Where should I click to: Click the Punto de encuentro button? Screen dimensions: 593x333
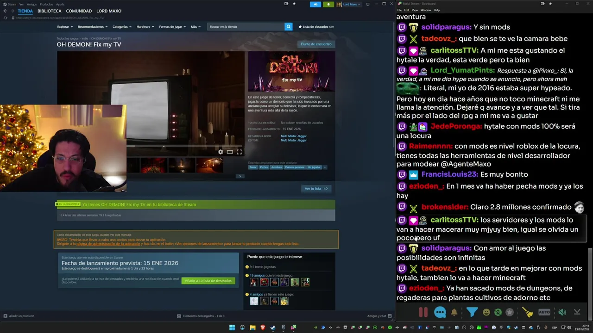[316, 44]
